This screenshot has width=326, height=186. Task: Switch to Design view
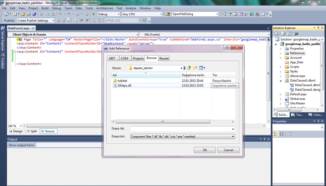pyautogui.click(x=16, y=131)
